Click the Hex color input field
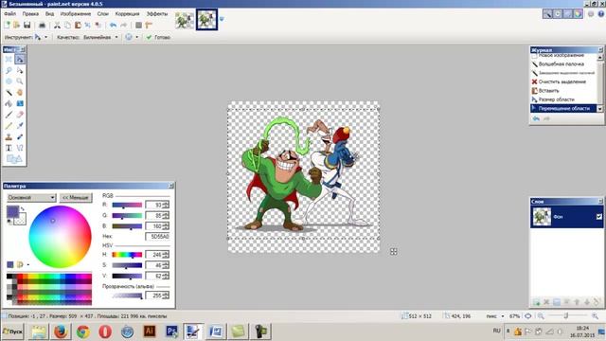Viewport: 606px width, 341px height. [x=157, y=236]
